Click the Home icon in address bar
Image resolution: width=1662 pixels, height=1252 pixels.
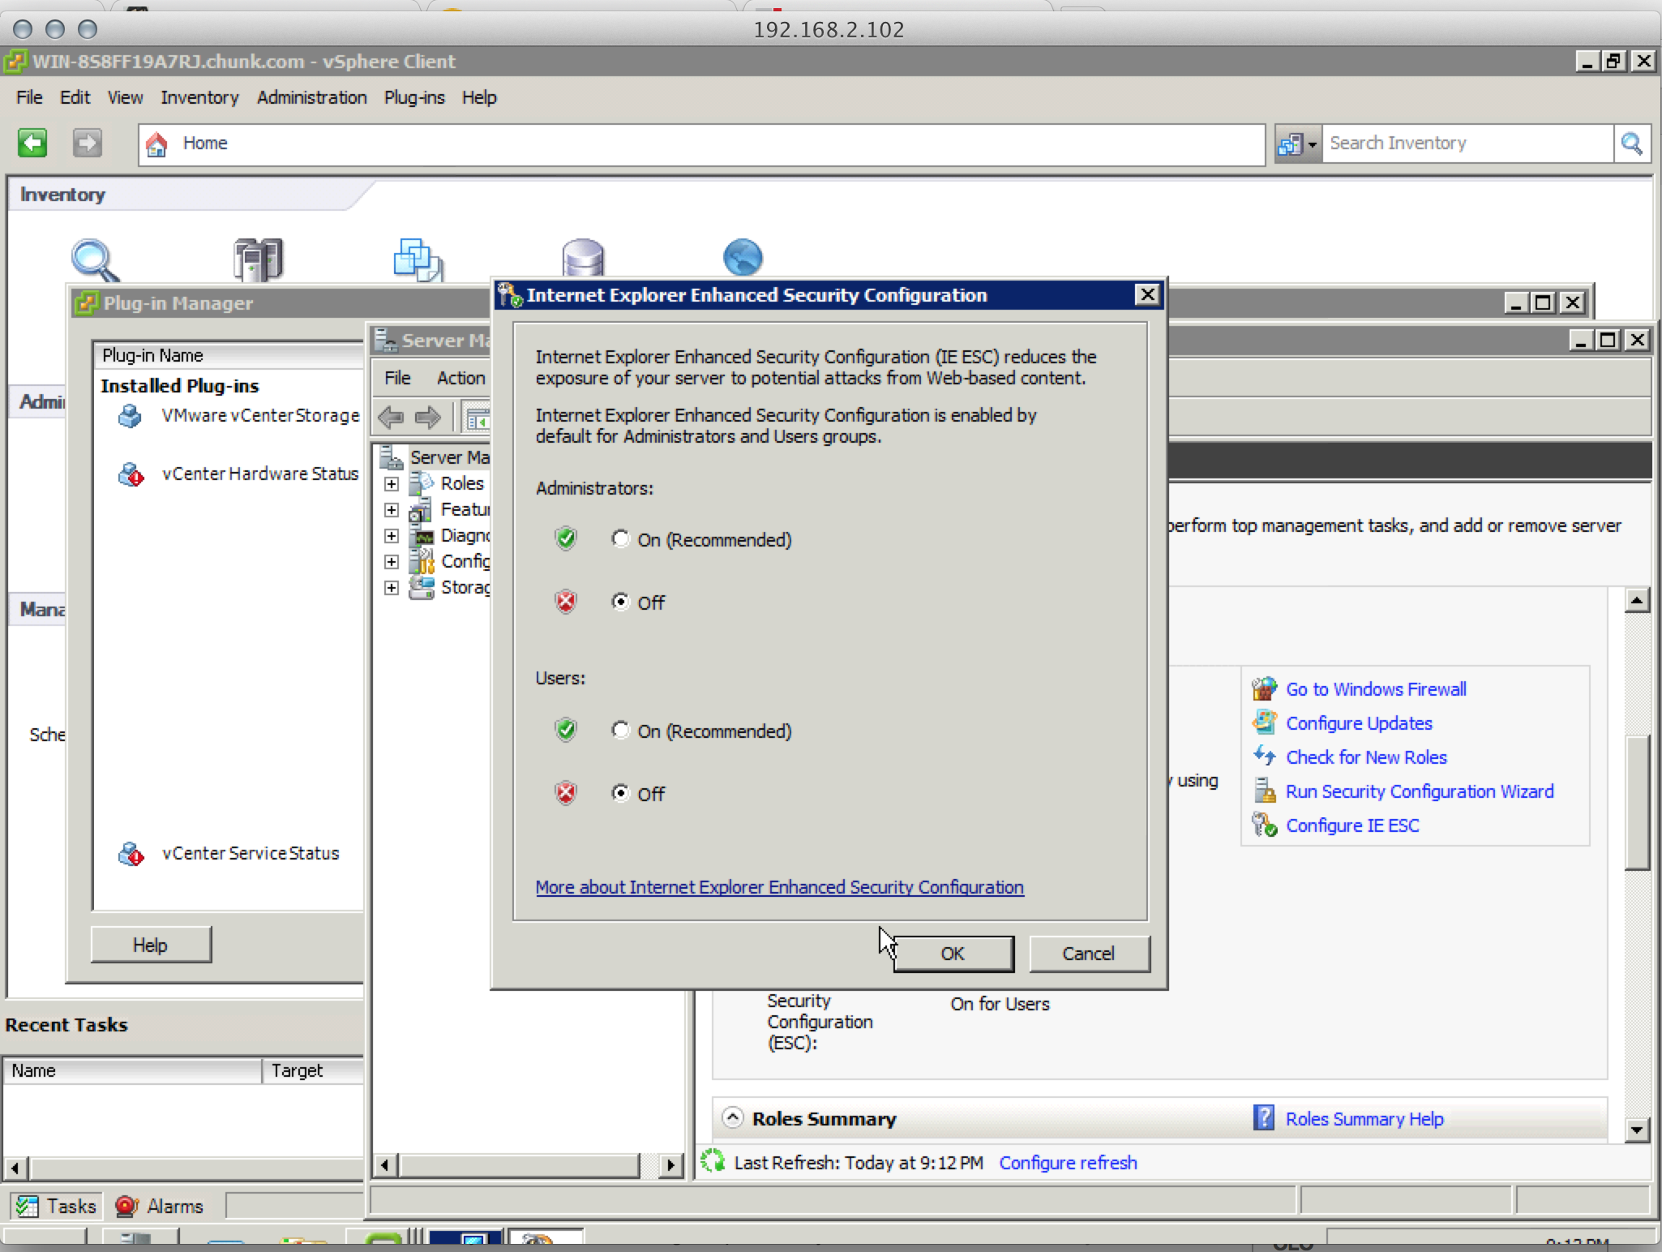[x=156, y=144]
